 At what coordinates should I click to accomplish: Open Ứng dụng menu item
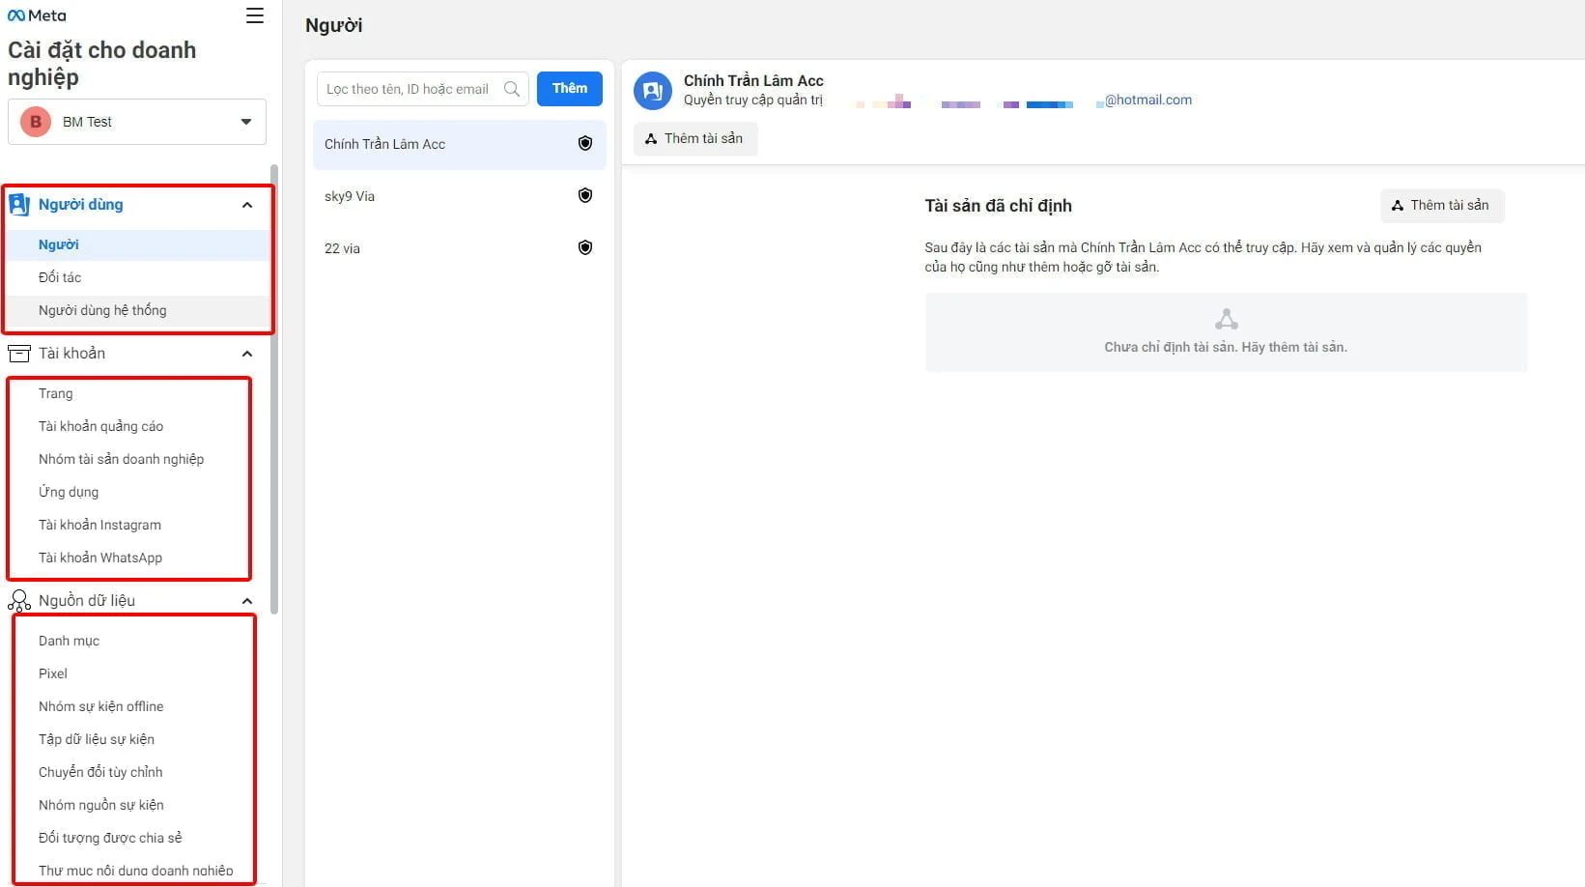coord(69,492)
